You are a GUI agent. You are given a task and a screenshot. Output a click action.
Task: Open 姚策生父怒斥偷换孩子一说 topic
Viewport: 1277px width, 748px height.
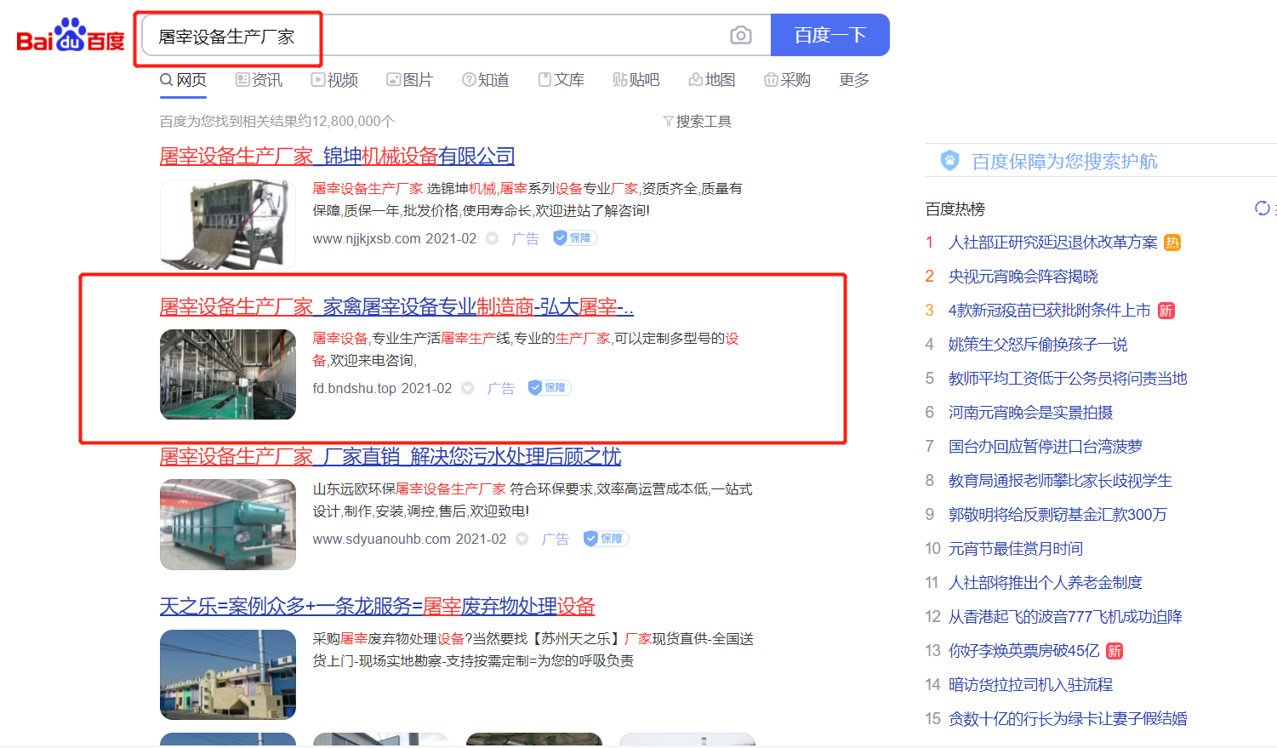pos(1038,345)
